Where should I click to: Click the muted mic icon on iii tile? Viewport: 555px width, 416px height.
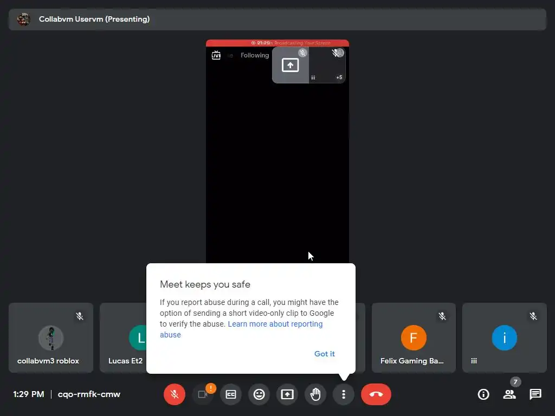tap(533, 316)
